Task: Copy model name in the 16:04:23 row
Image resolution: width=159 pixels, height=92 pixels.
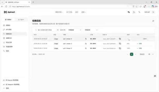Action: coord(86,39)
